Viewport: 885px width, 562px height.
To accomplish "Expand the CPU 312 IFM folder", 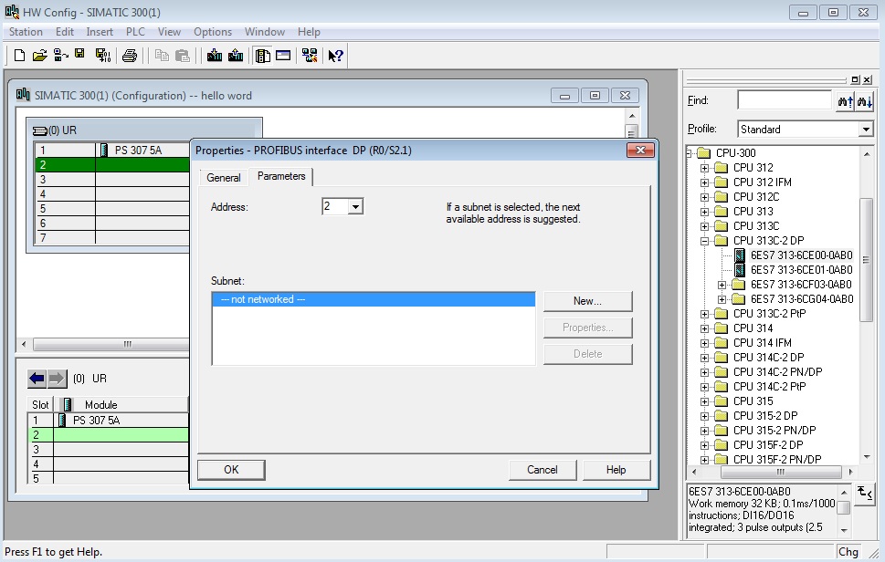I will coord(705,182).
